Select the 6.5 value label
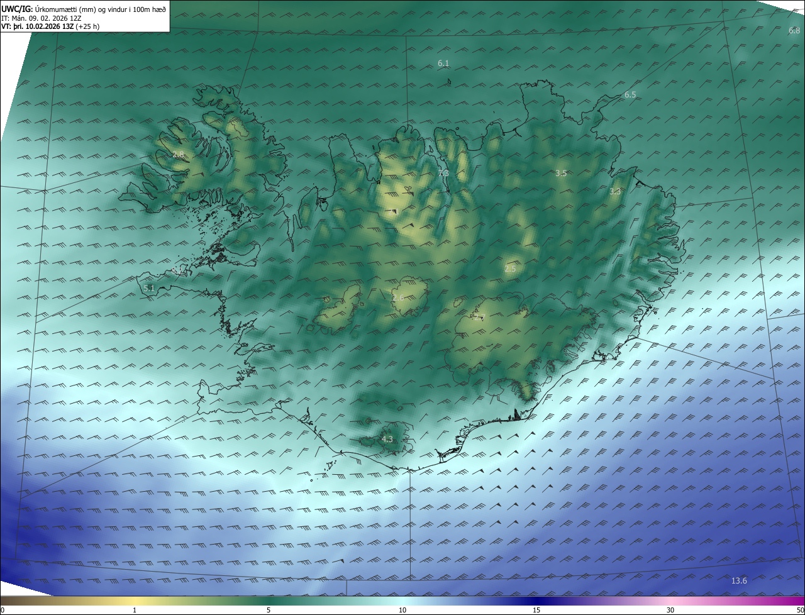 (630, 95)
